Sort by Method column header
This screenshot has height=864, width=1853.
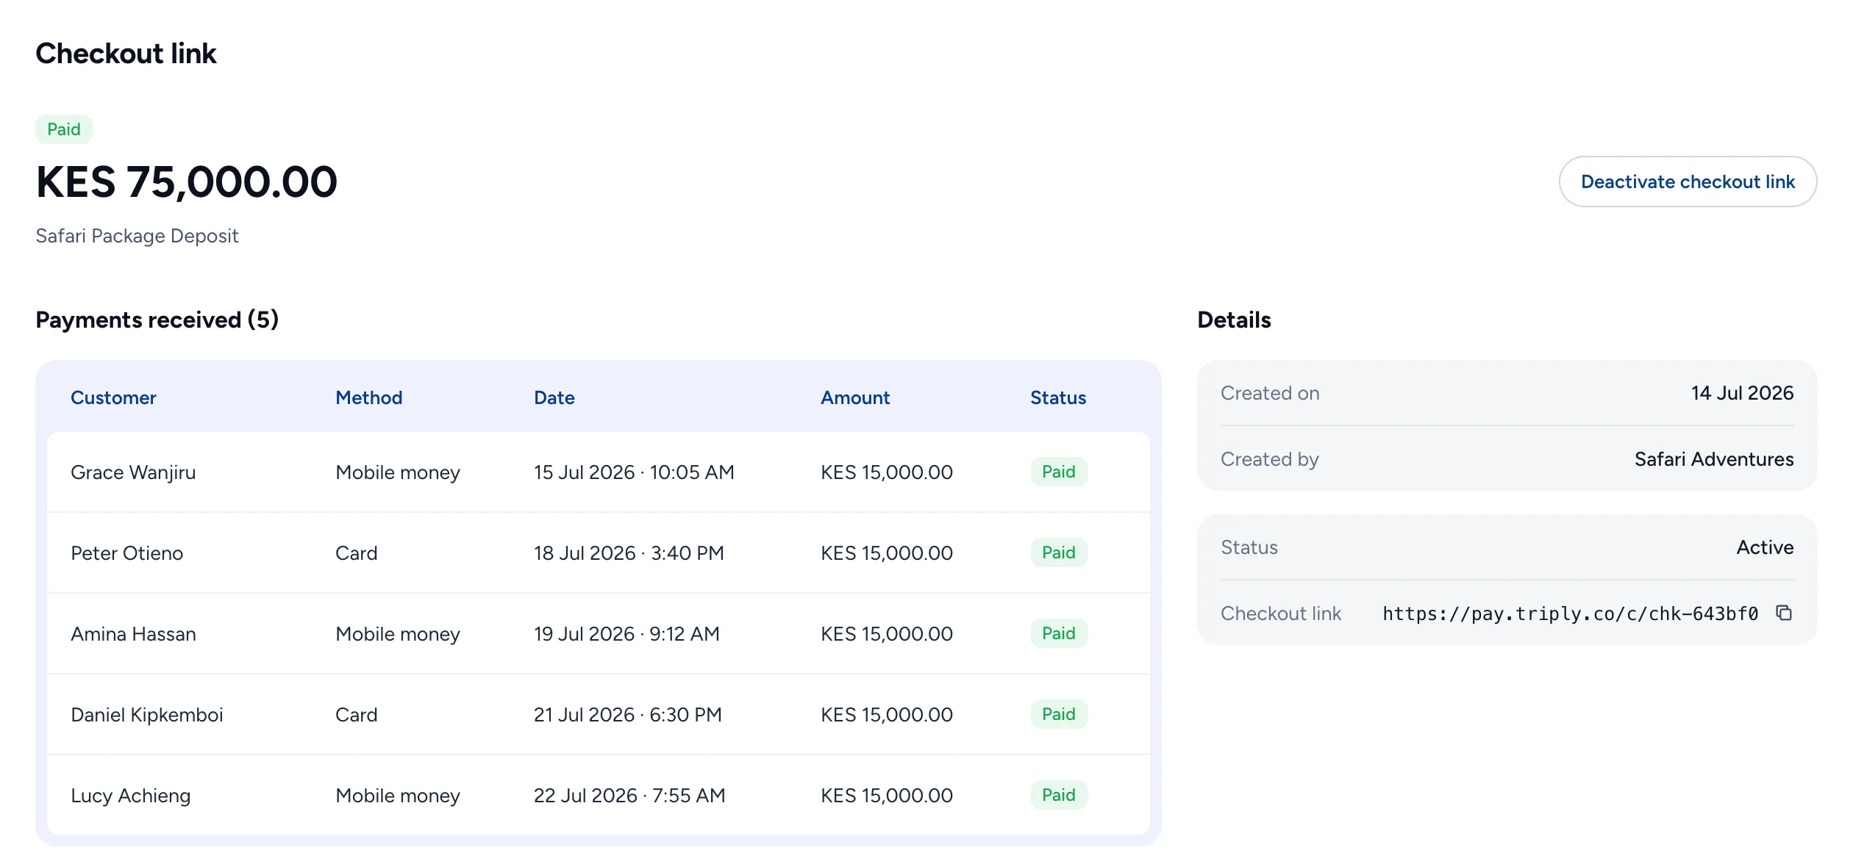(x=369, y=397)
